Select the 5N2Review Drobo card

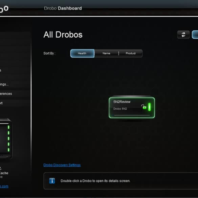(x=132, y=108)
